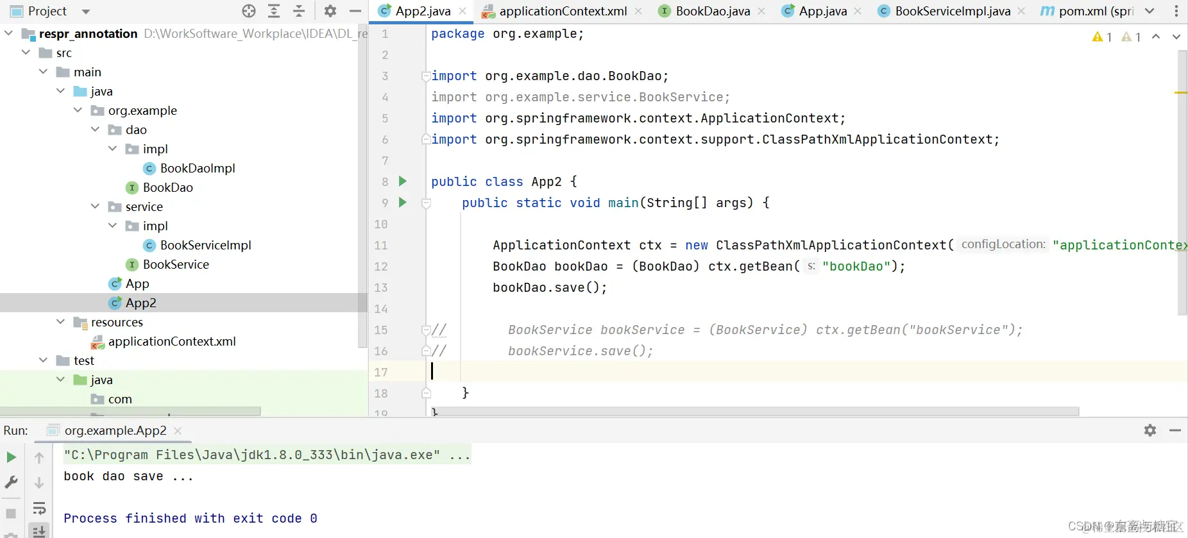The image size is (1188, 538).
Task: Collapse the dao package node
Action: click(x=96, y=129)
